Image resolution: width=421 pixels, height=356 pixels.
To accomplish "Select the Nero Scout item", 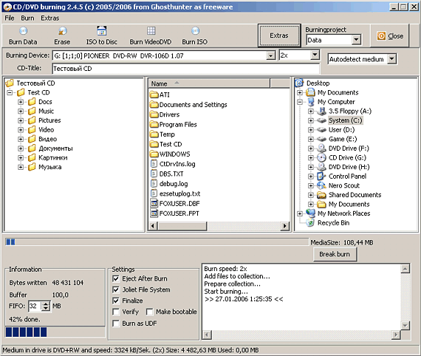I will (344, 185).
